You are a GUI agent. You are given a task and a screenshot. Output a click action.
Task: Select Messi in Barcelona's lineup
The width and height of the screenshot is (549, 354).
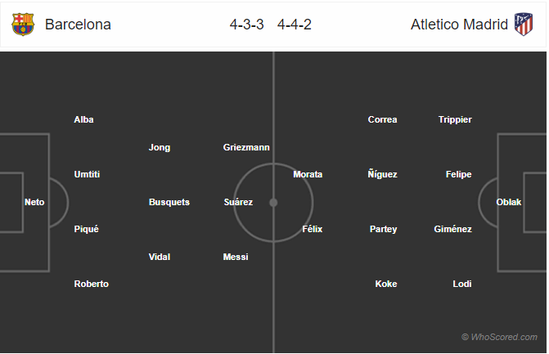pyautogui.click(x=236, y=257)
